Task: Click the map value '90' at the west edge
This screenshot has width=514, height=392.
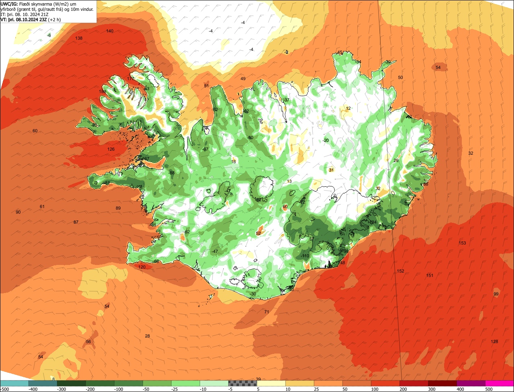Action: 18,212
